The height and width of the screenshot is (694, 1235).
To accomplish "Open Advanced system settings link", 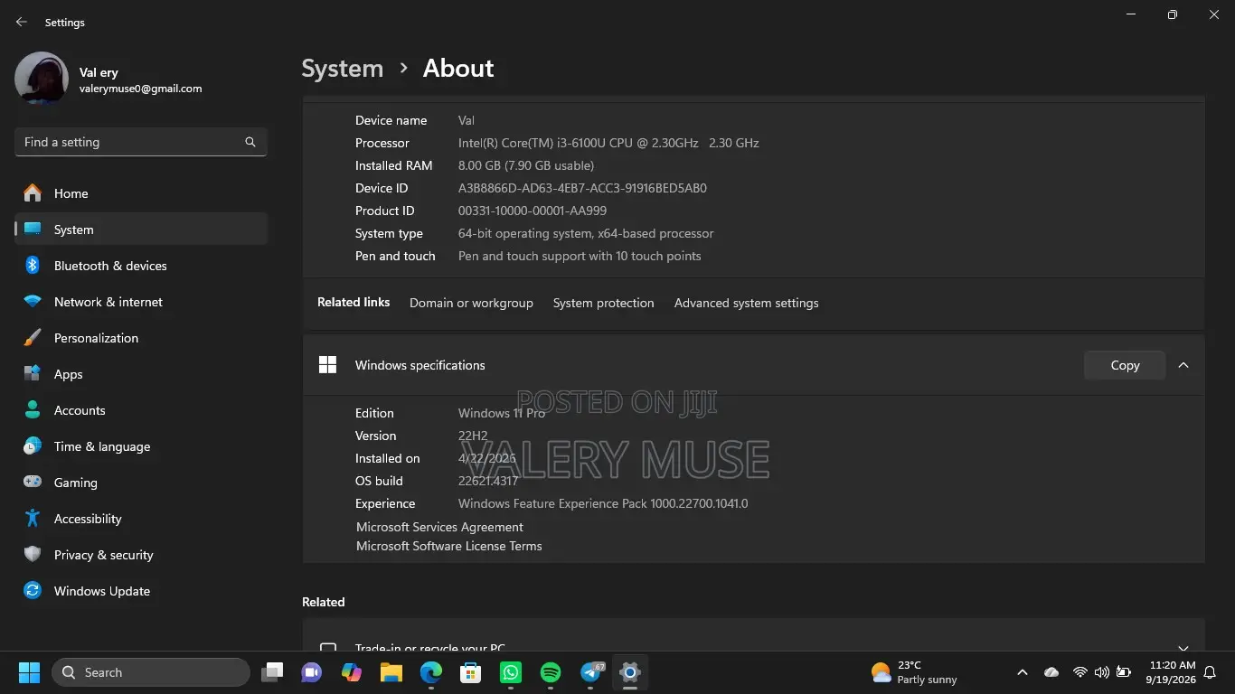I will pos(747,303).
